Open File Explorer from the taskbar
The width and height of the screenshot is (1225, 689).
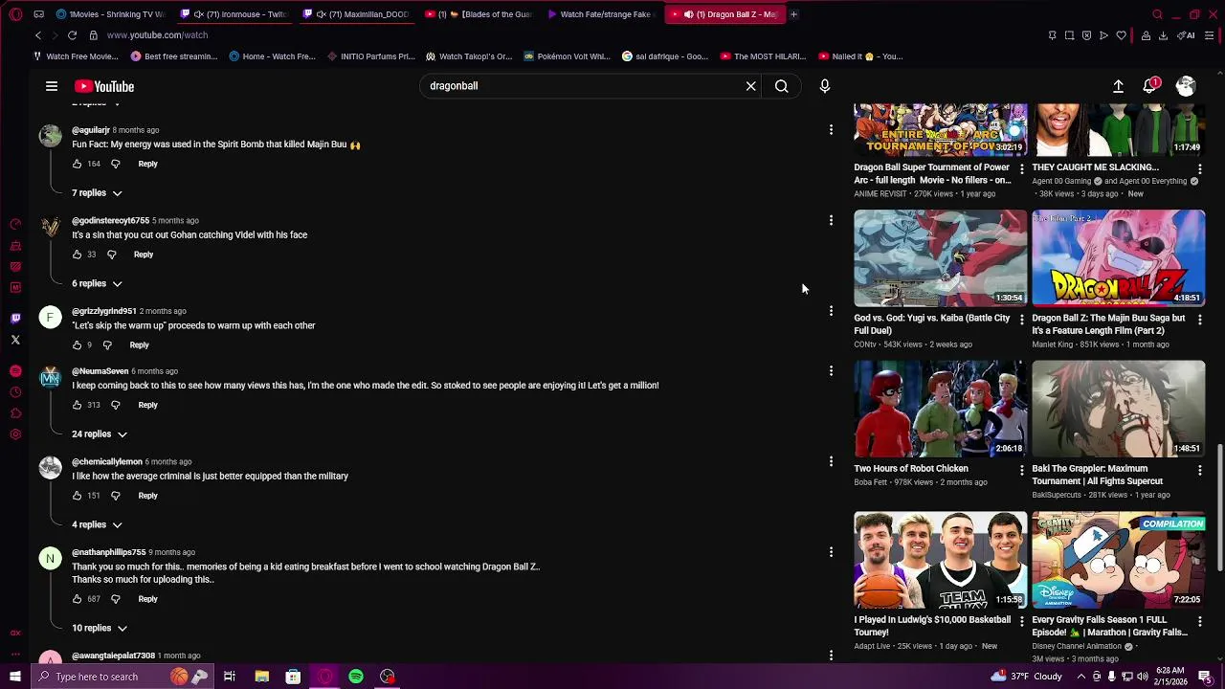(x=261, y=677)
